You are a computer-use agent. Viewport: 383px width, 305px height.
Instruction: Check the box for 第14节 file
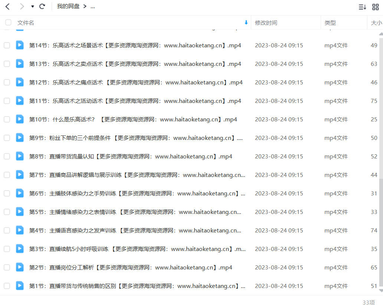7,45
